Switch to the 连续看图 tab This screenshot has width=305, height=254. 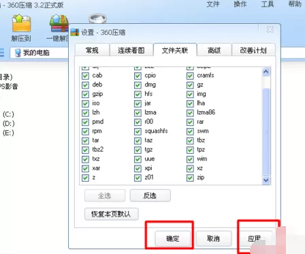[131, 50]
